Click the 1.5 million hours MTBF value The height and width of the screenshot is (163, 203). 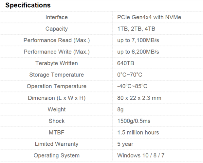(138, 132)
